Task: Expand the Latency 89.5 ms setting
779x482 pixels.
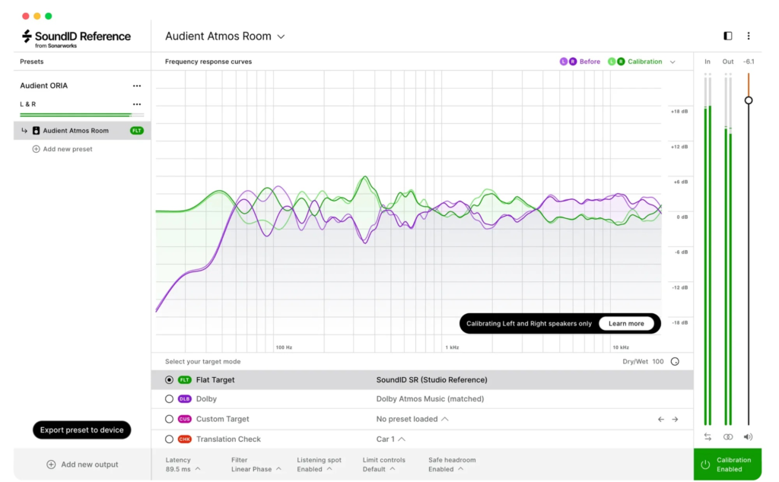Action: [183, 465]
